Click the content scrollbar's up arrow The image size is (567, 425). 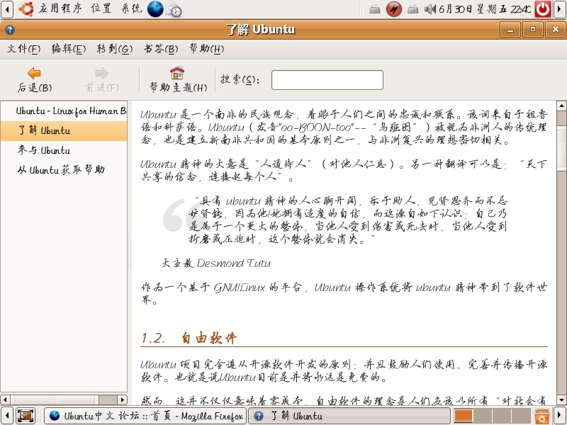click(x=561, y=106)
